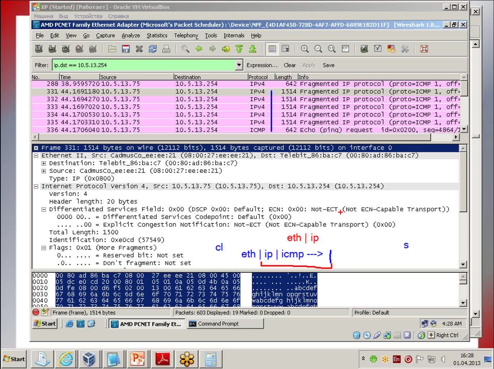494x369 pixels.
Task: Open a capture file
Action: (x=112, y=49)
